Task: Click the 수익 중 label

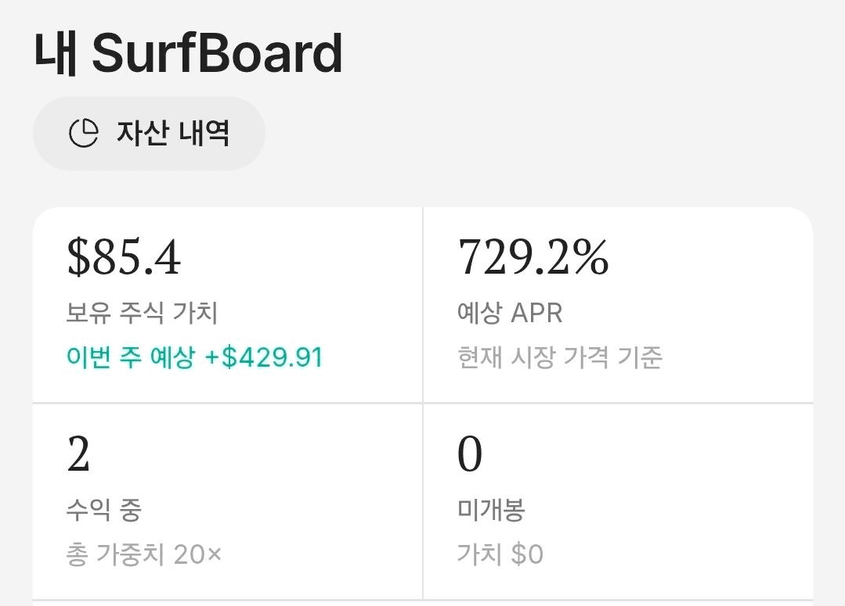Action: click(103, 510)
